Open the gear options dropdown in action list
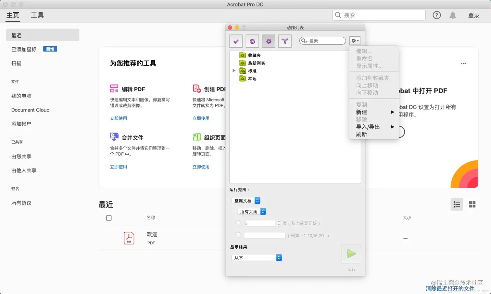Image resolution: width=491 pixels, height=294 pixels. (355, 41)
